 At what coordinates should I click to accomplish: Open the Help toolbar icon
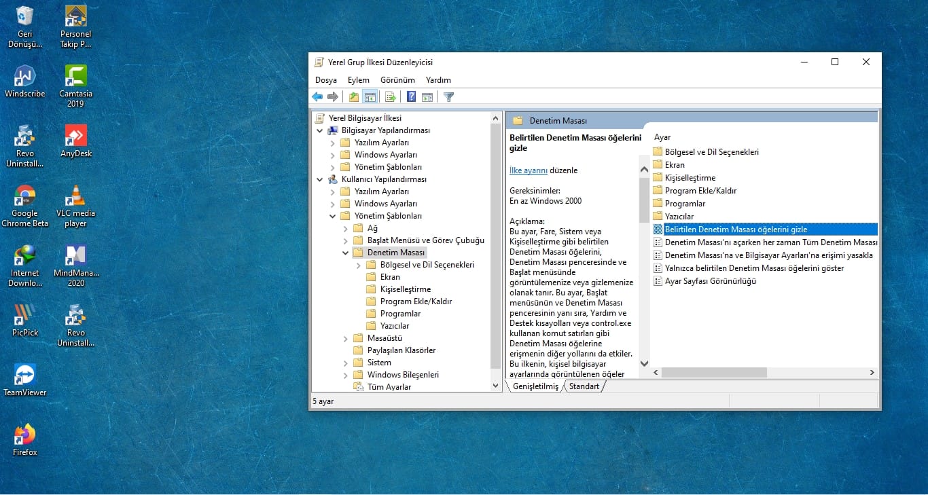pyautogui.click(x=411, y=97)
